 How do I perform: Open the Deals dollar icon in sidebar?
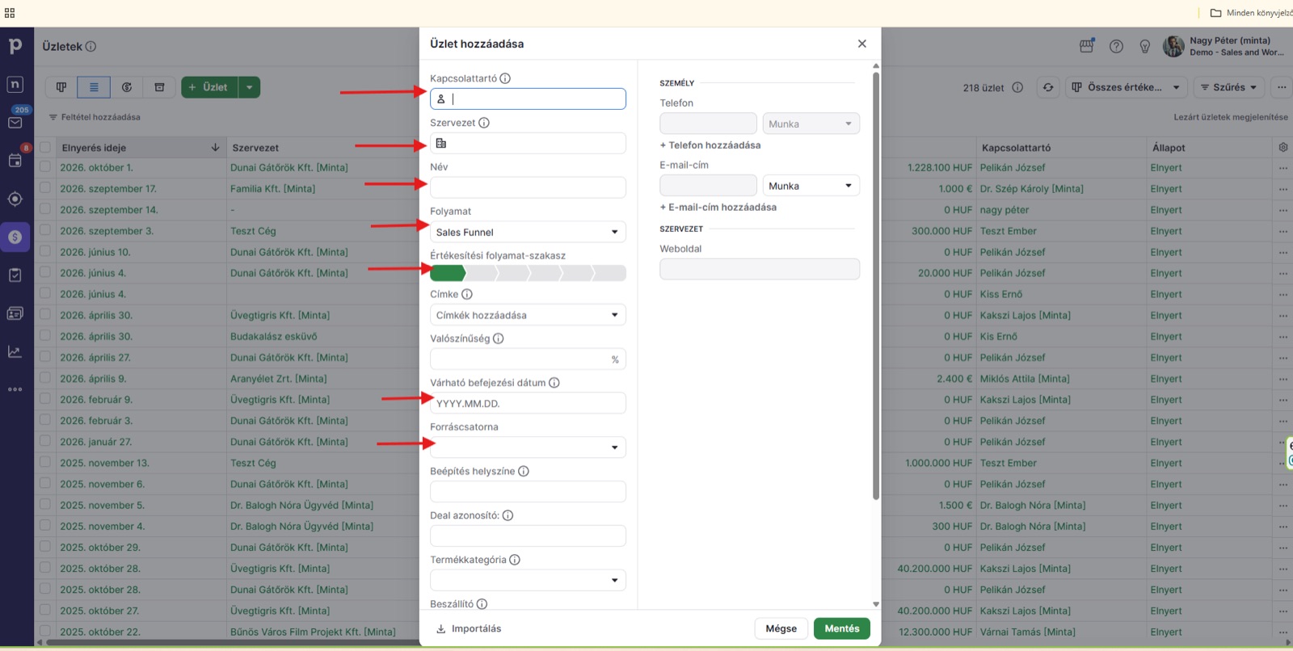pos(15,237)
